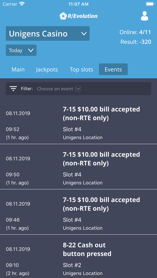Tap the battery status icon

(x=150, y=4)
